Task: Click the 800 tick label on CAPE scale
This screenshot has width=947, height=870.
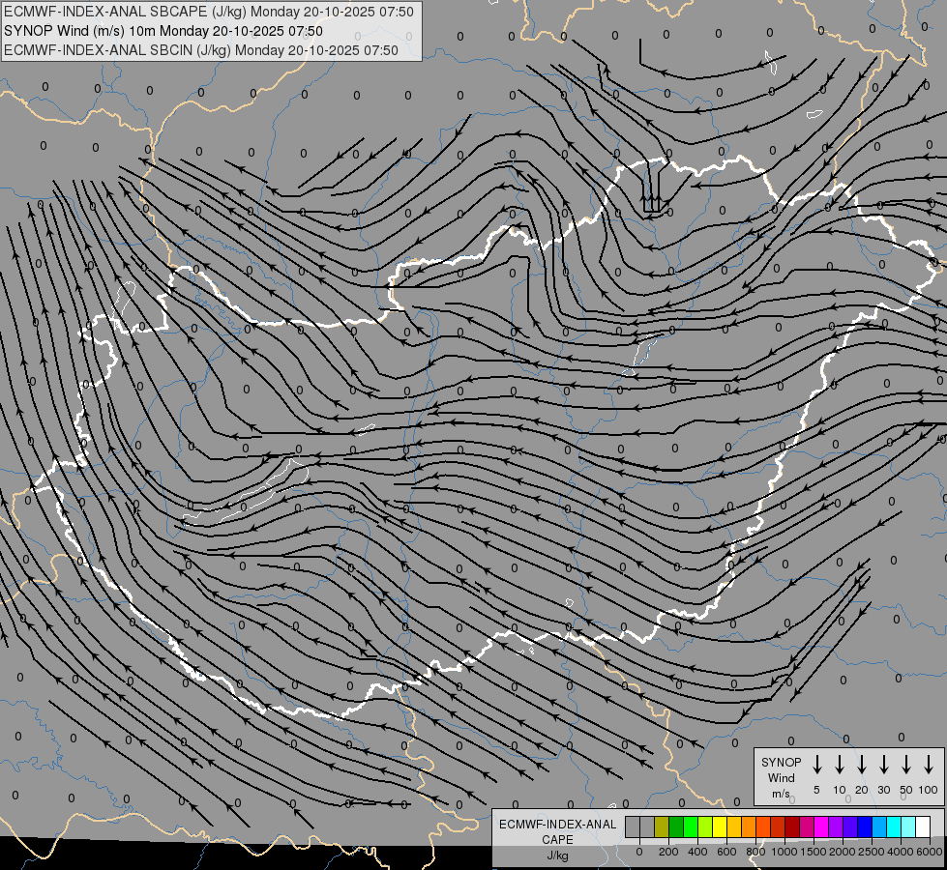Action: pyautogui.click(x=755, y=852)
